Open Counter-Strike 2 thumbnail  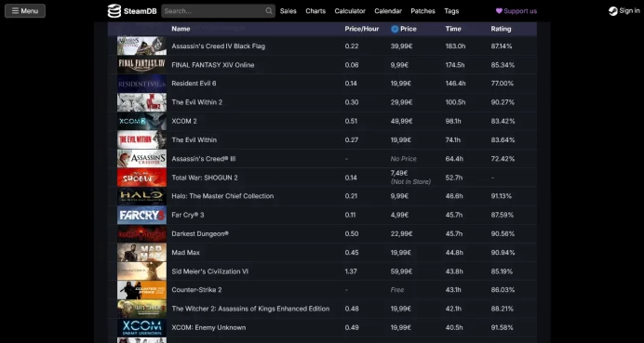tap(141, 290)
